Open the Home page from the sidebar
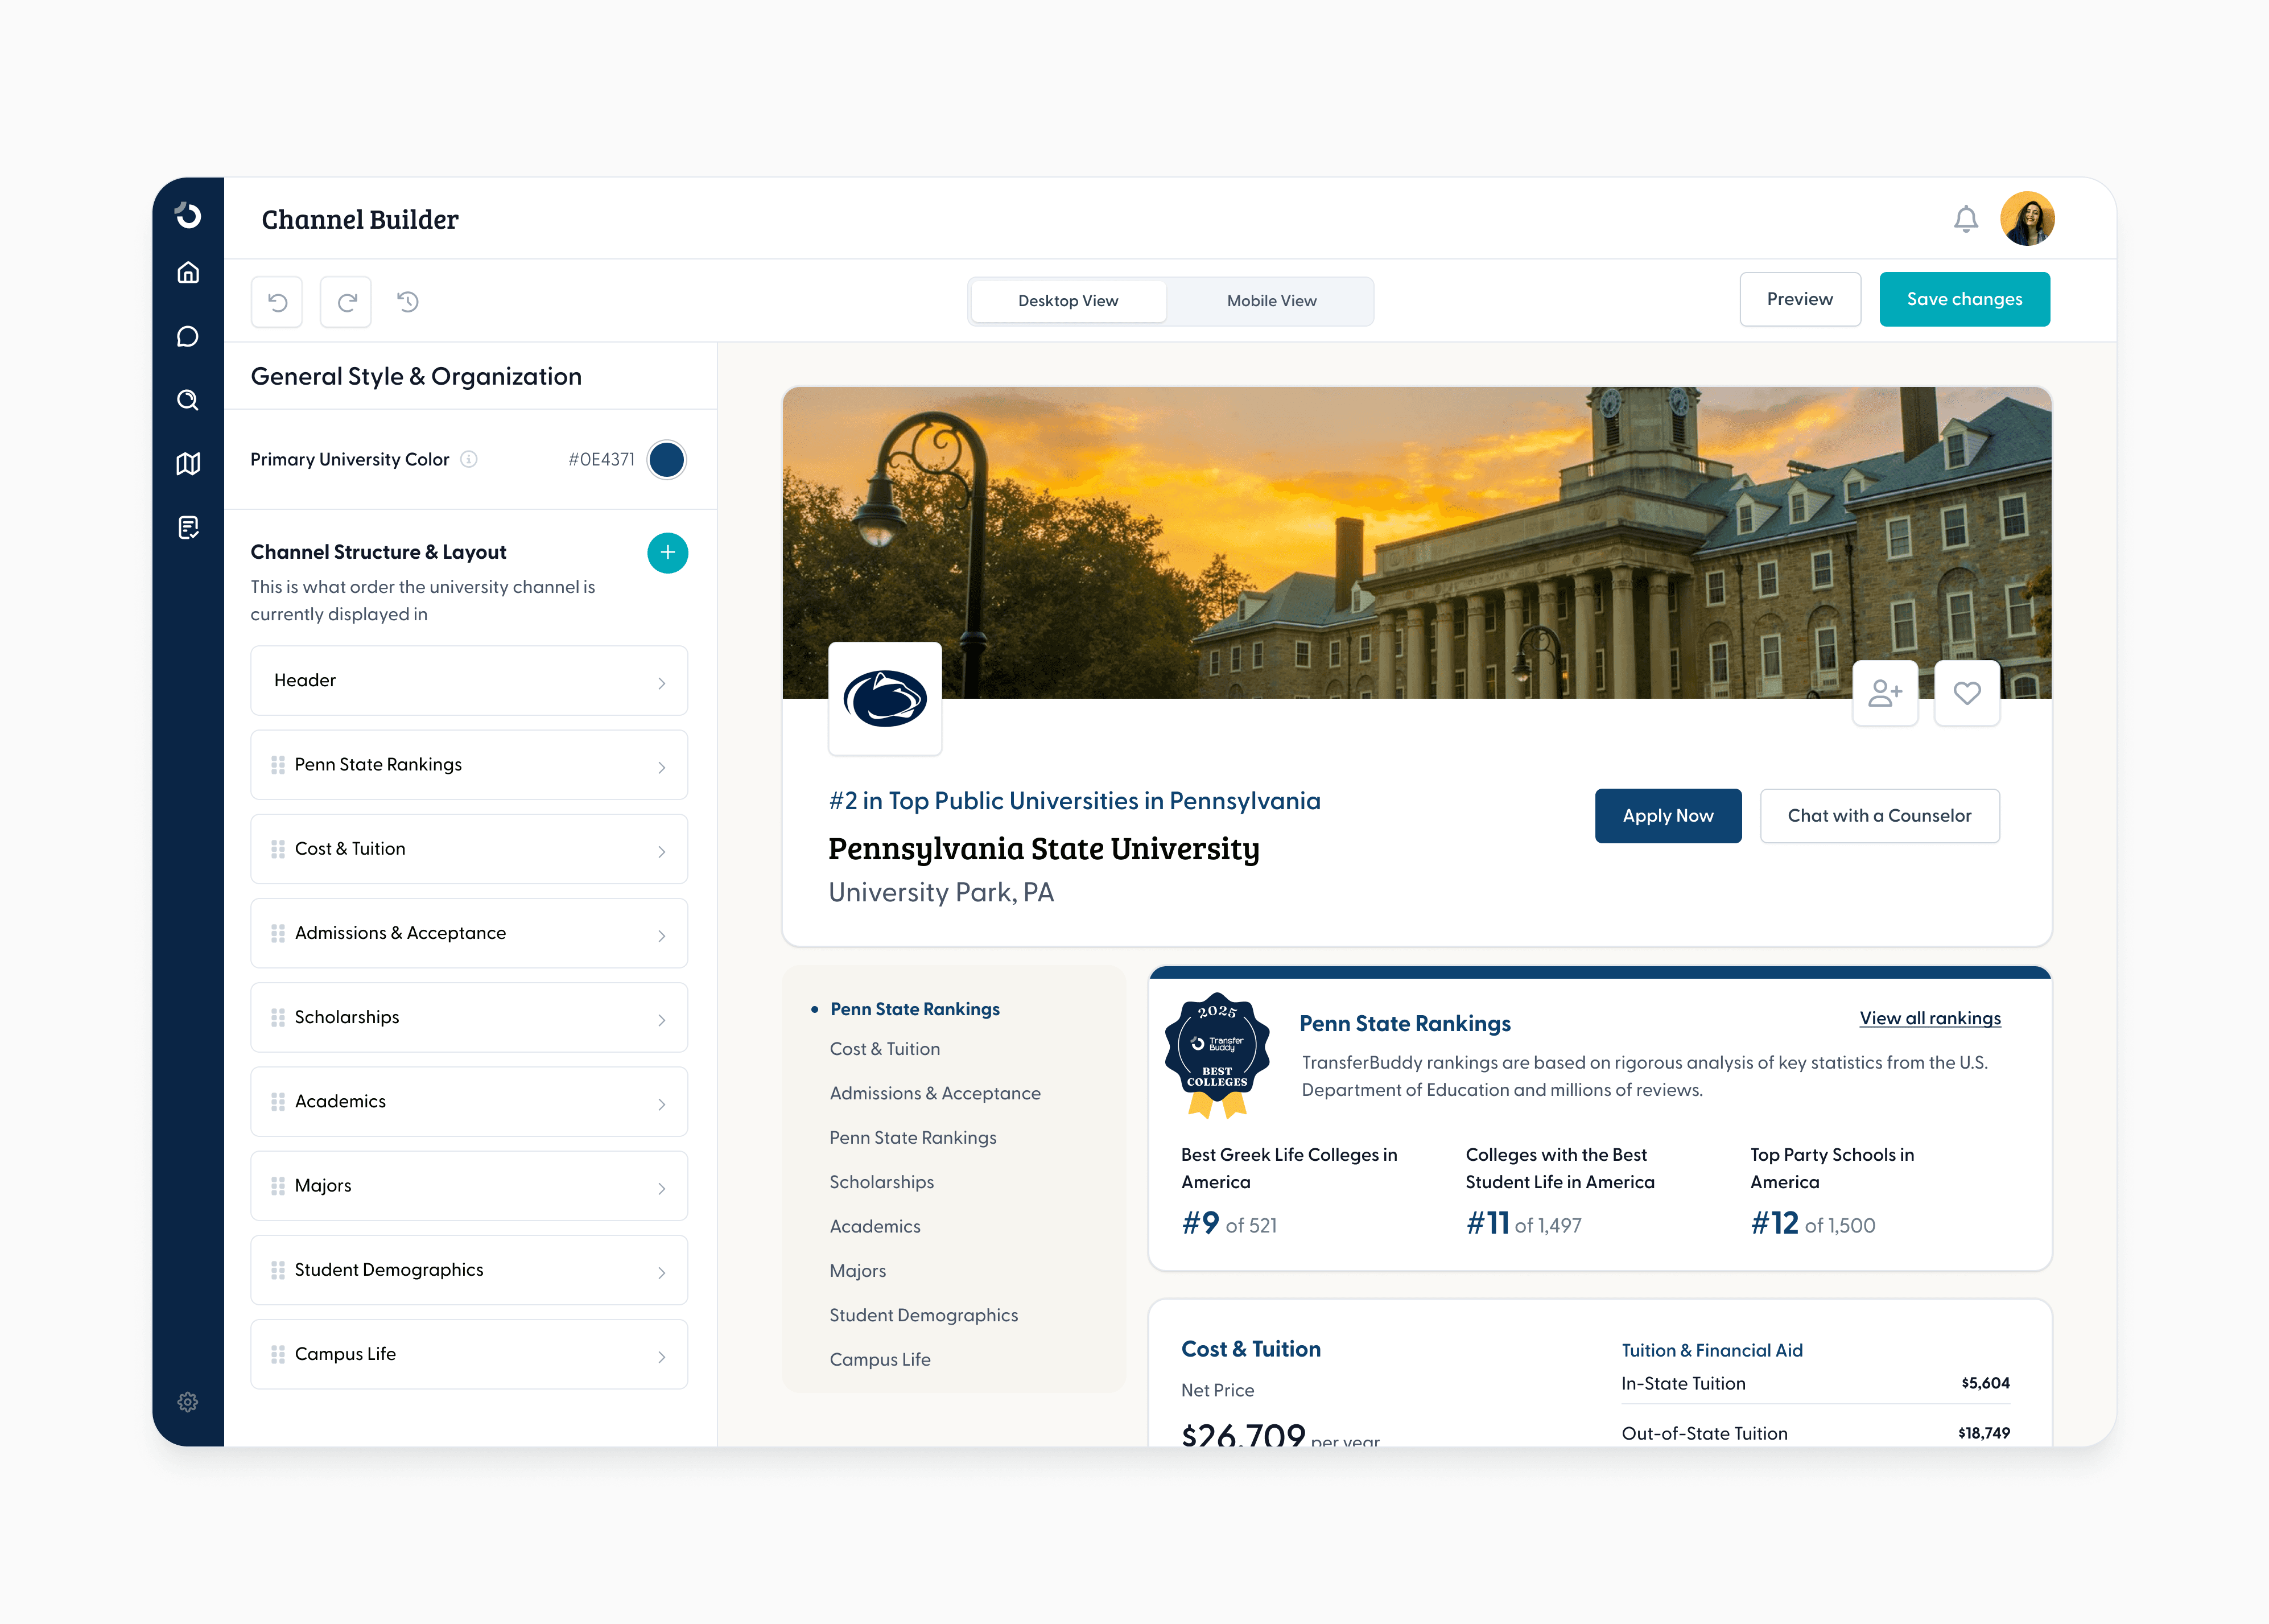Viewport: 2269px width, 1624px height. (x=188, y=273)
